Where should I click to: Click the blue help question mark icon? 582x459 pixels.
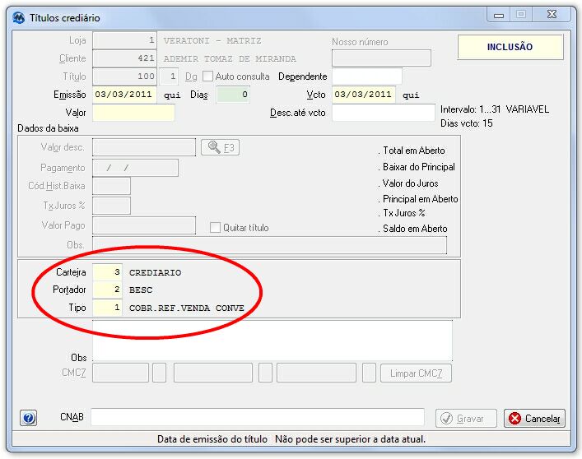tap(28, 418)
